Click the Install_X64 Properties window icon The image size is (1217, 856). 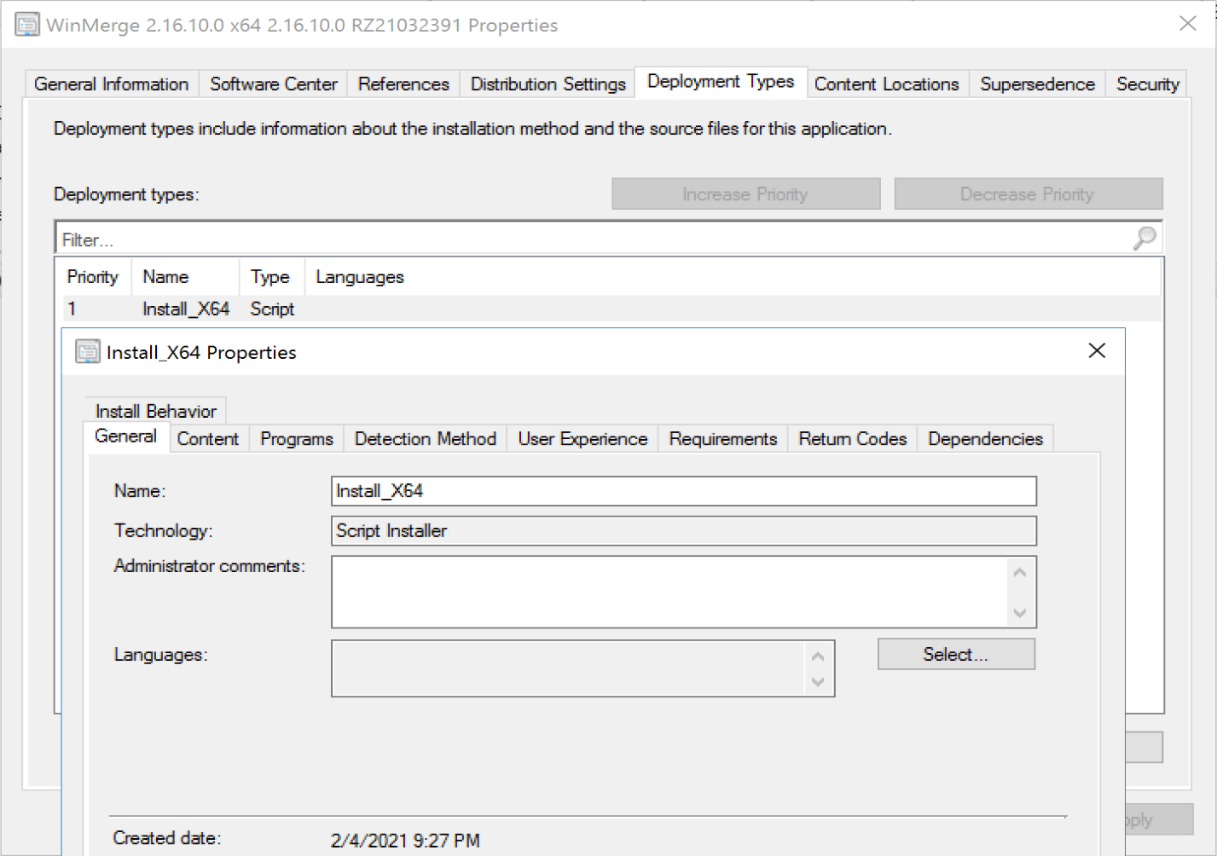pyautogui.click(x=87, y=351)
